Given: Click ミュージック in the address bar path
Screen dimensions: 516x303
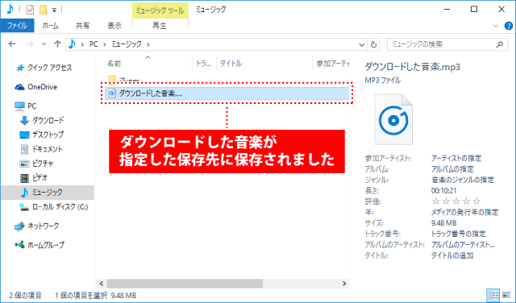Looking at the screenshot, I should coord(127,44).
